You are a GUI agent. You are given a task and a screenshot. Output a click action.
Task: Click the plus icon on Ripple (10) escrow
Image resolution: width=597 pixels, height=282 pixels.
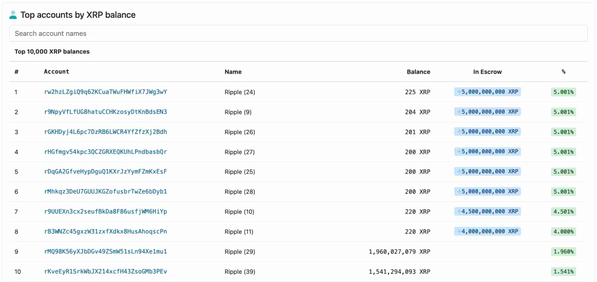[x=459, y=211]
